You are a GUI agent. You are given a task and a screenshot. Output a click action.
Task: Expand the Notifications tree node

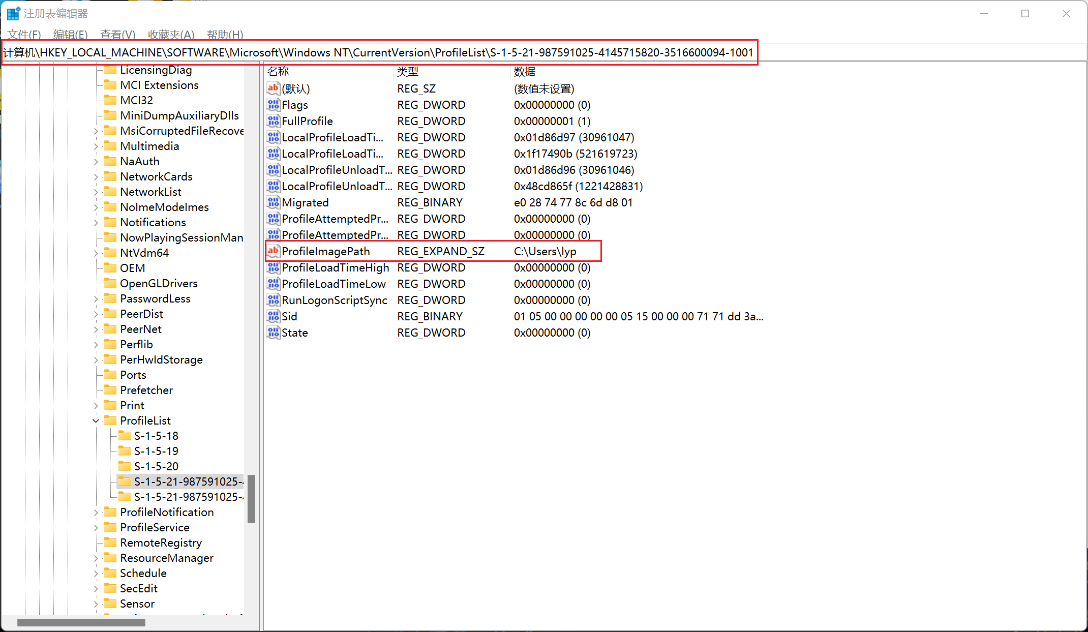pos(96,223)
